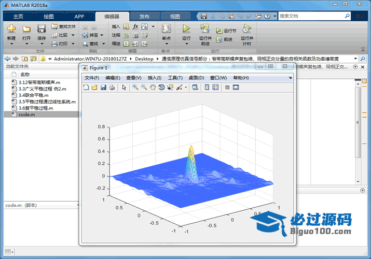Open the 桌面(D) menu in Figure 1
Screen dimensions: 371x259
[196, 78]
